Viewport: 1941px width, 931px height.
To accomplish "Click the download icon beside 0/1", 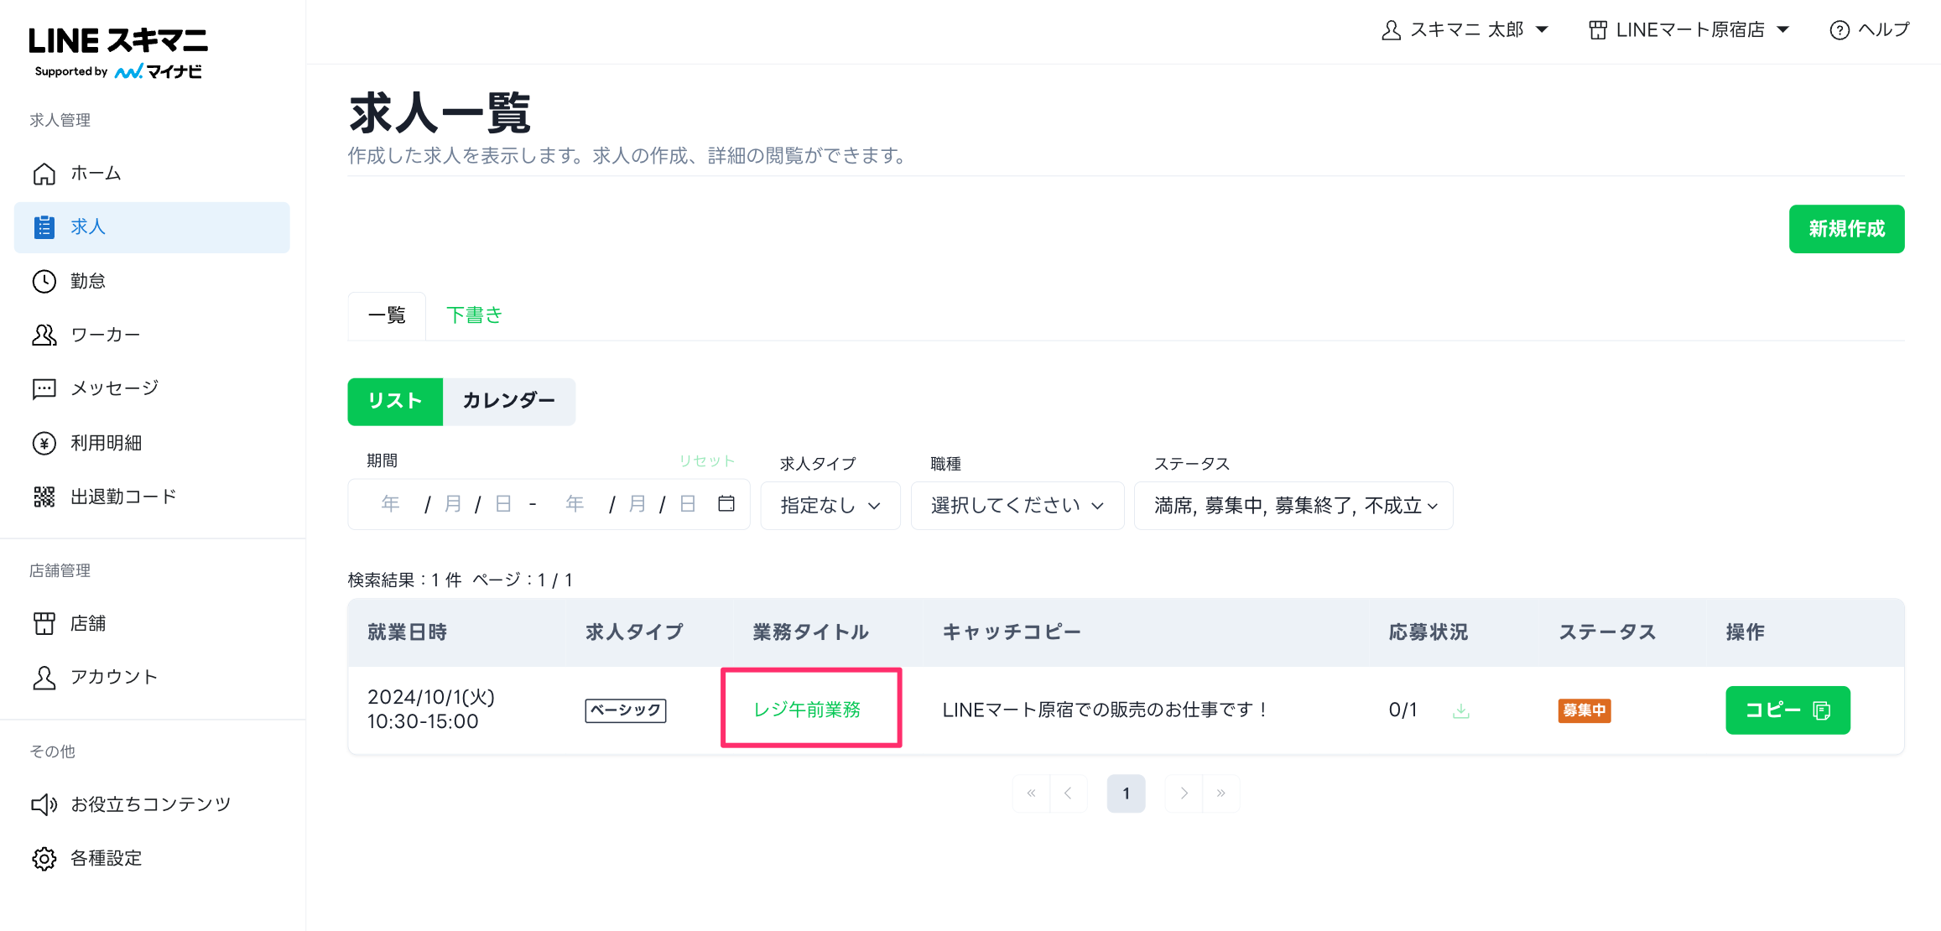I will pos(1461,711).
